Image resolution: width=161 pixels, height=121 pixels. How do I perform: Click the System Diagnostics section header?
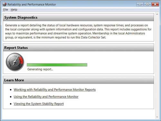[x=79, y=17]
